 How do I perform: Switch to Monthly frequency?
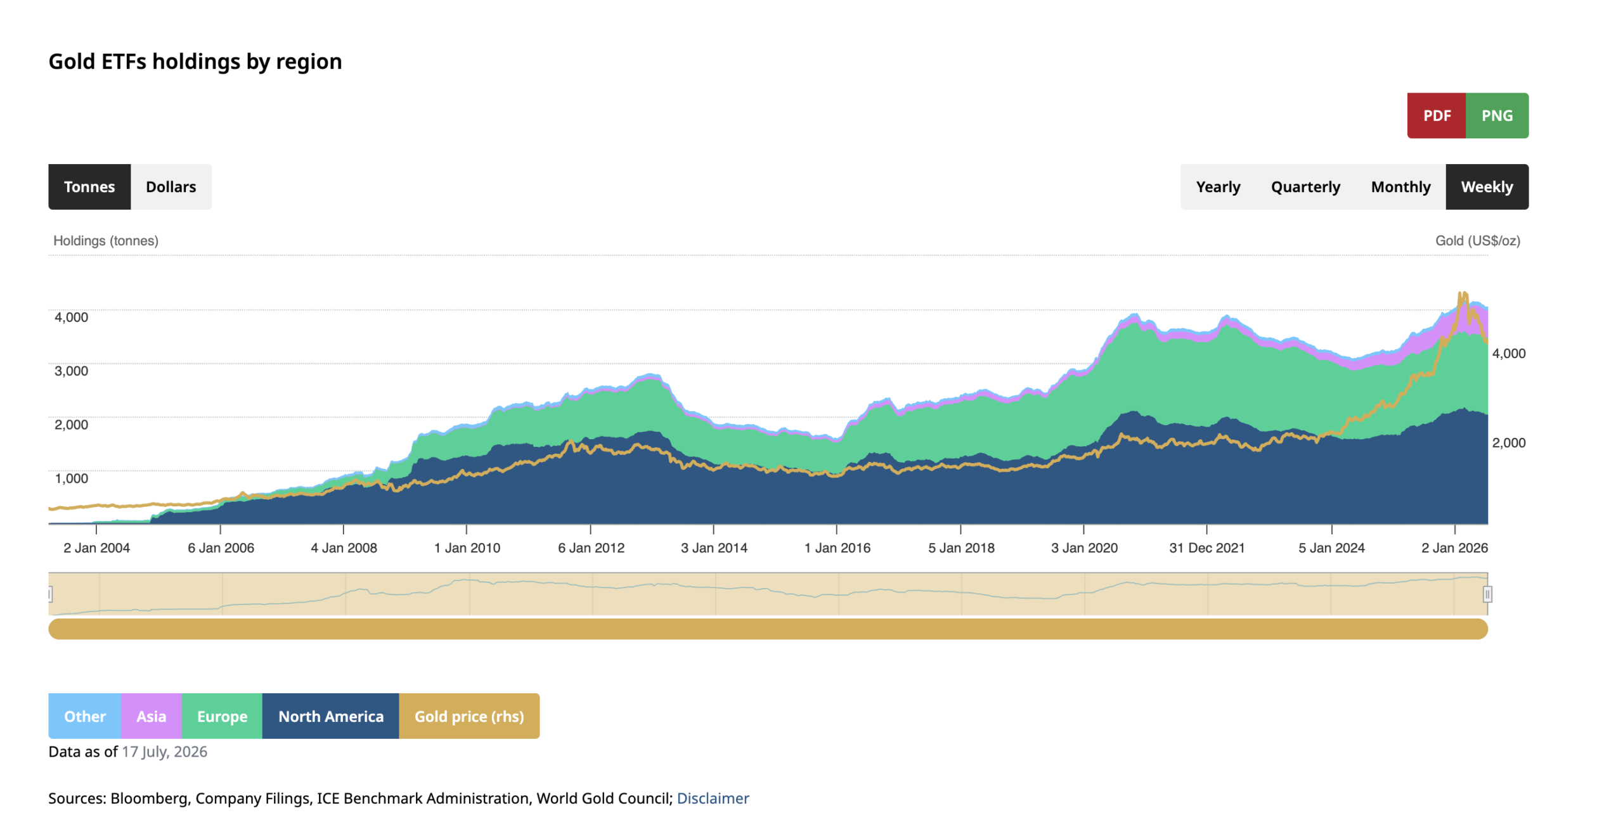click(x=1400, y=187)
